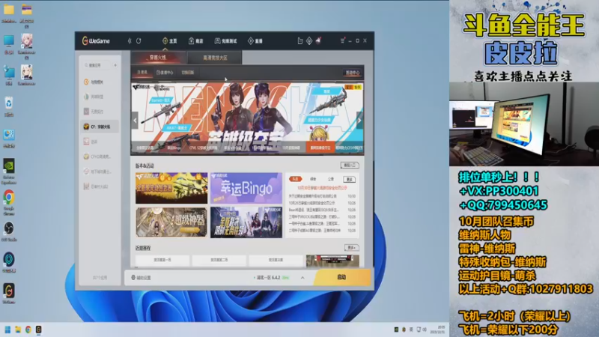This screenshot has height=337, width=599.
Task: Click the refresh icon in WeGame header
Action: [139, 41]
